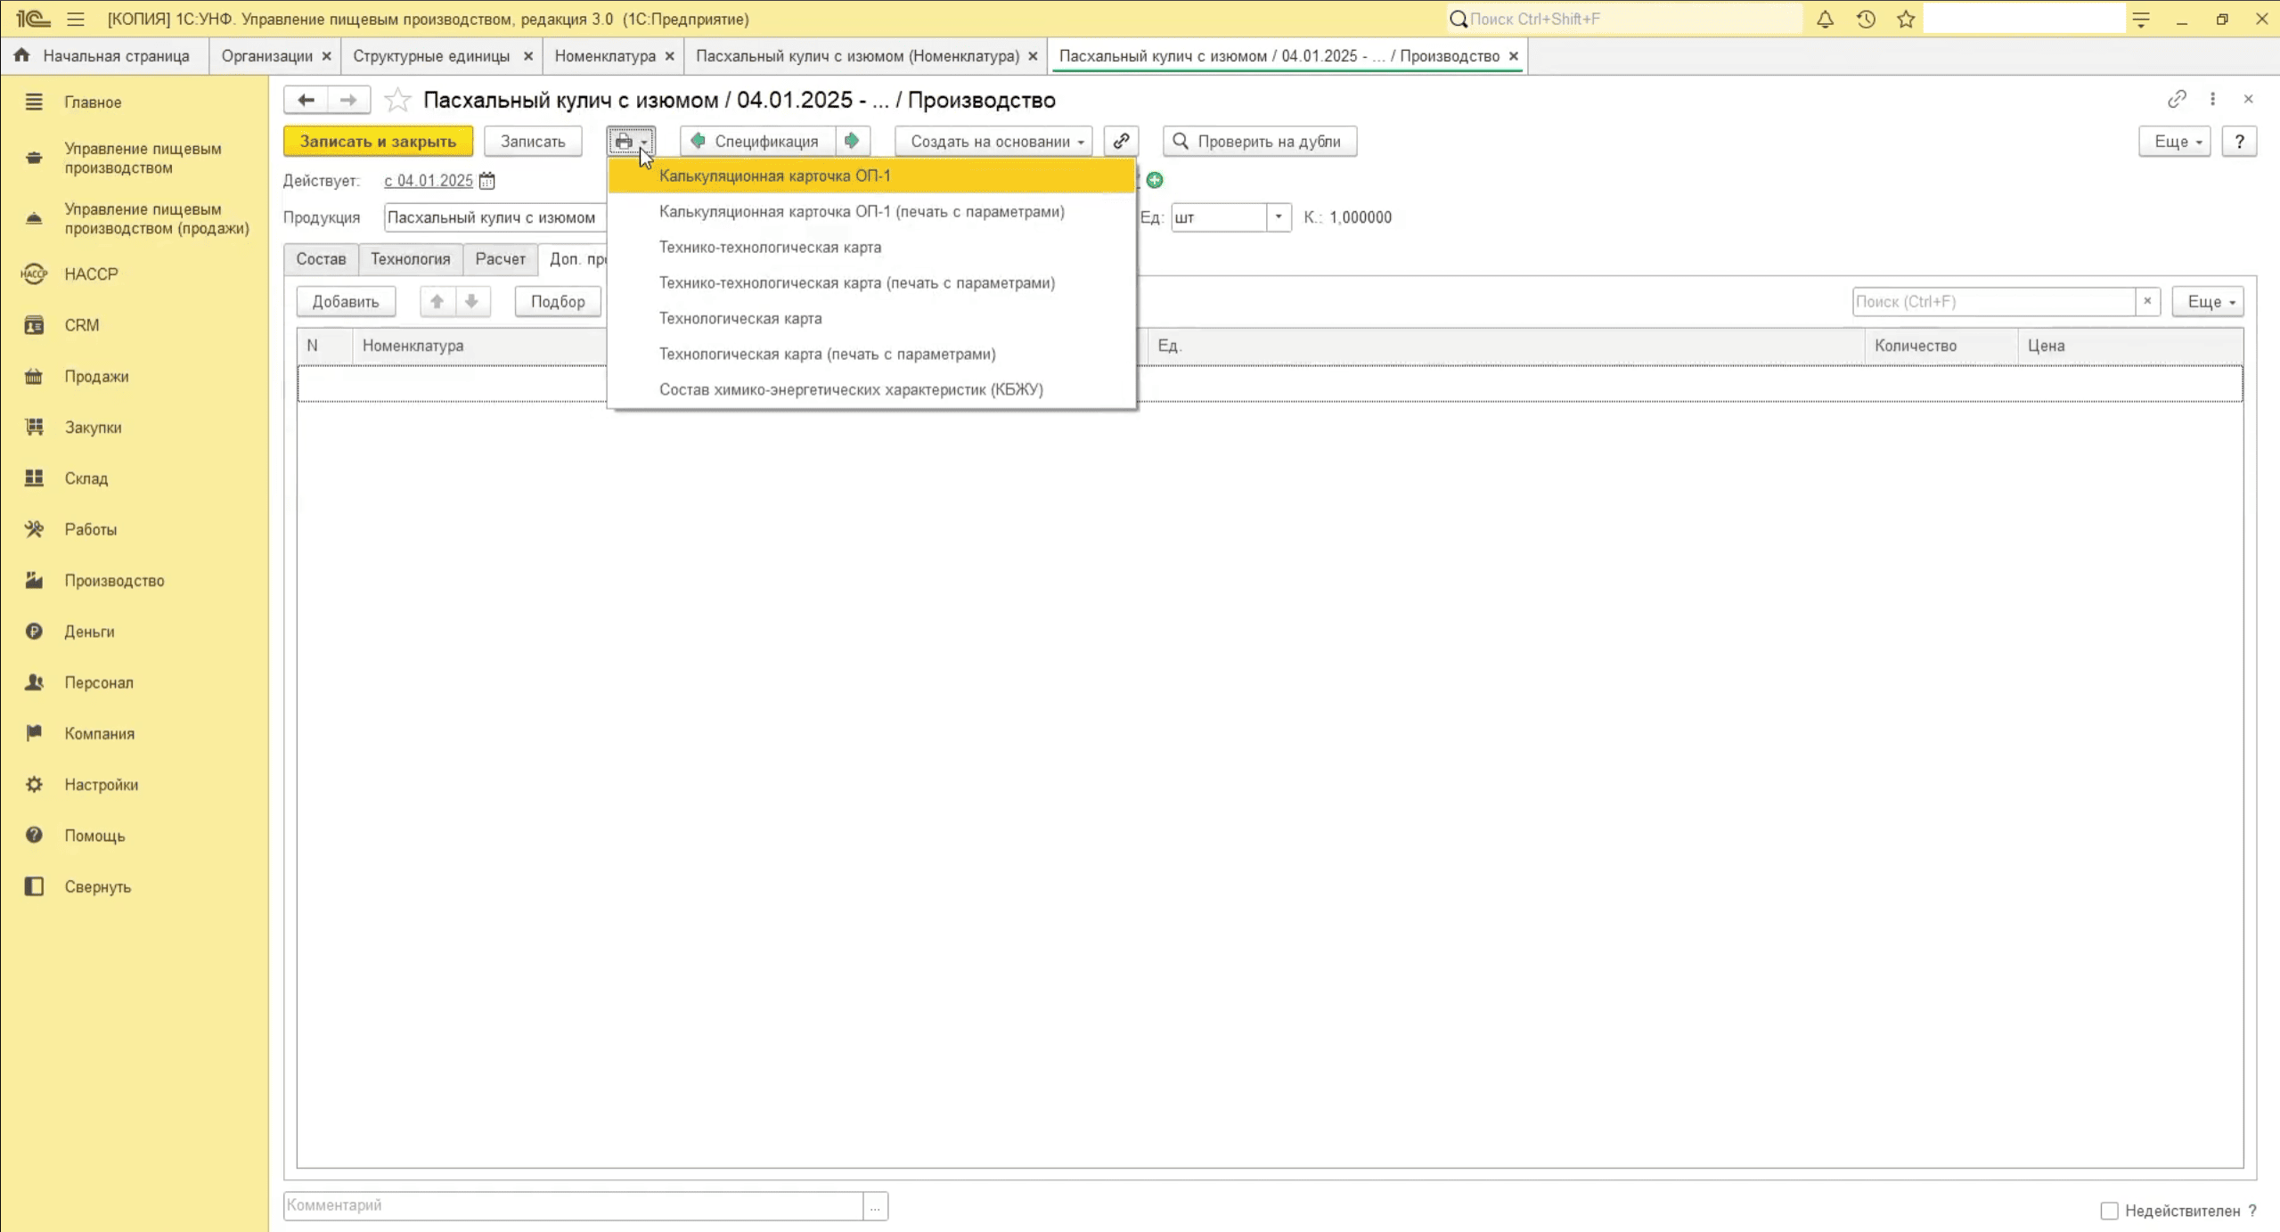
Task: Open the table's Еще menu
Action: [x=2208, y=302]
